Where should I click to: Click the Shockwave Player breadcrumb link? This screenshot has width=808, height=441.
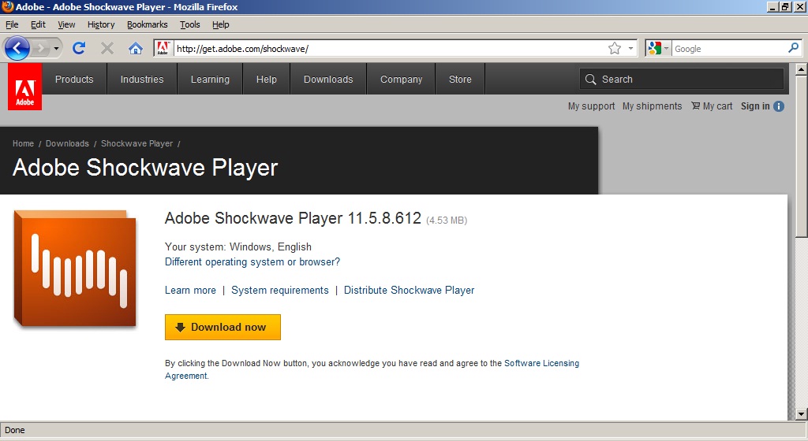click(x=137, y=143)
